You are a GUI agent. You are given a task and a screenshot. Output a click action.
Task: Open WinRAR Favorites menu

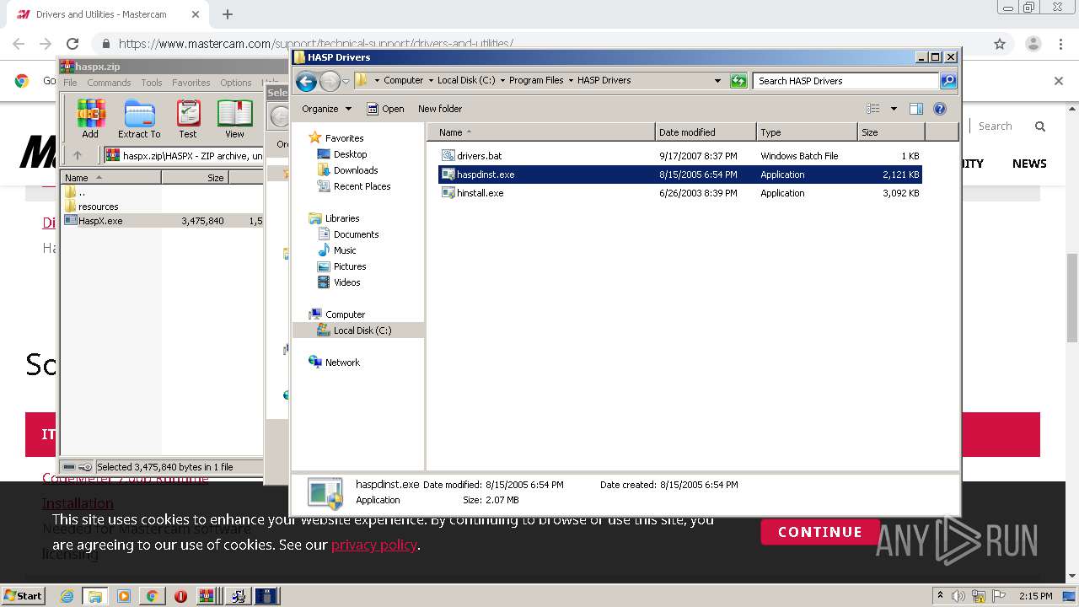[191, 83]
